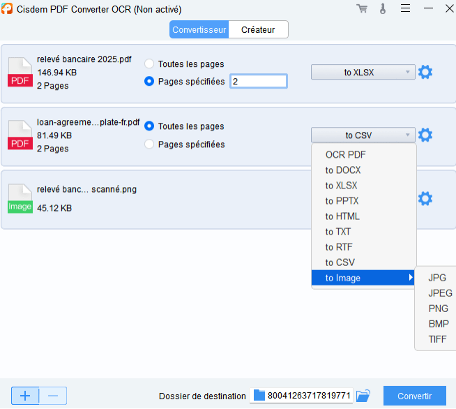Click PDF file icon of relevé bancaire 2025.pdf
Image resolution: width=456 pixels, height=409 pixels.
click(x=20, y=72)
